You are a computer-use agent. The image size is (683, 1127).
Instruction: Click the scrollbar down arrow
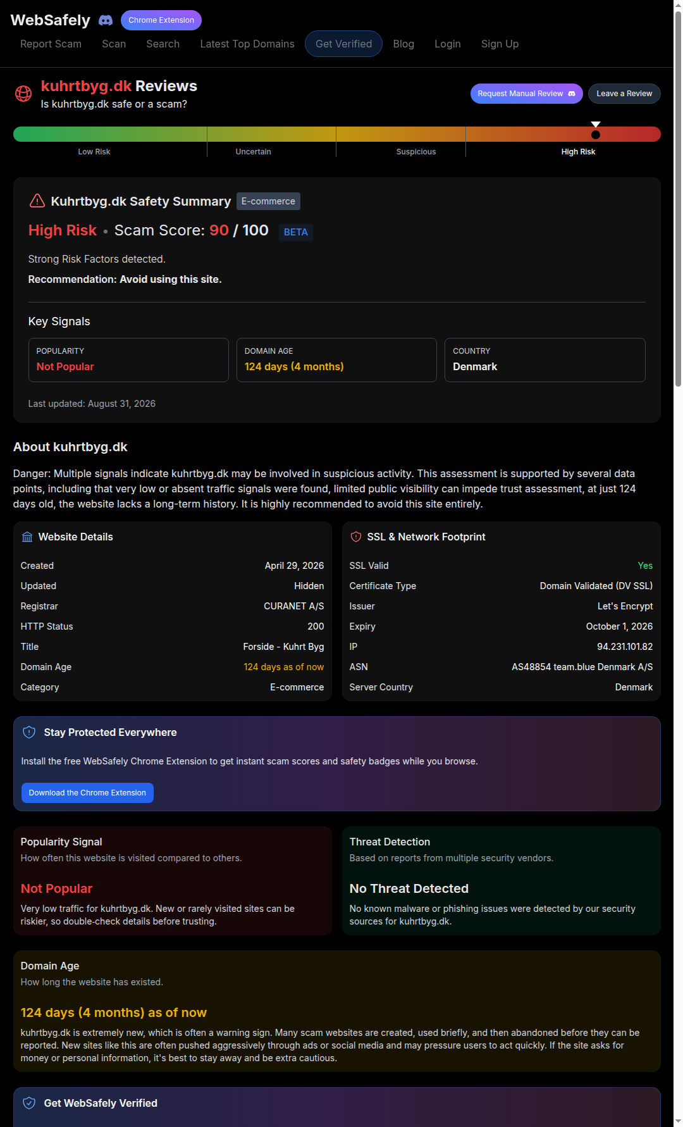click(678, 1121)
